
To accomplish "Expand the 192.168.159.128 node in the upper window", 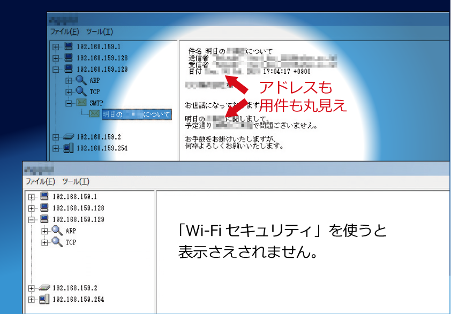I will [x=56, y=58].
